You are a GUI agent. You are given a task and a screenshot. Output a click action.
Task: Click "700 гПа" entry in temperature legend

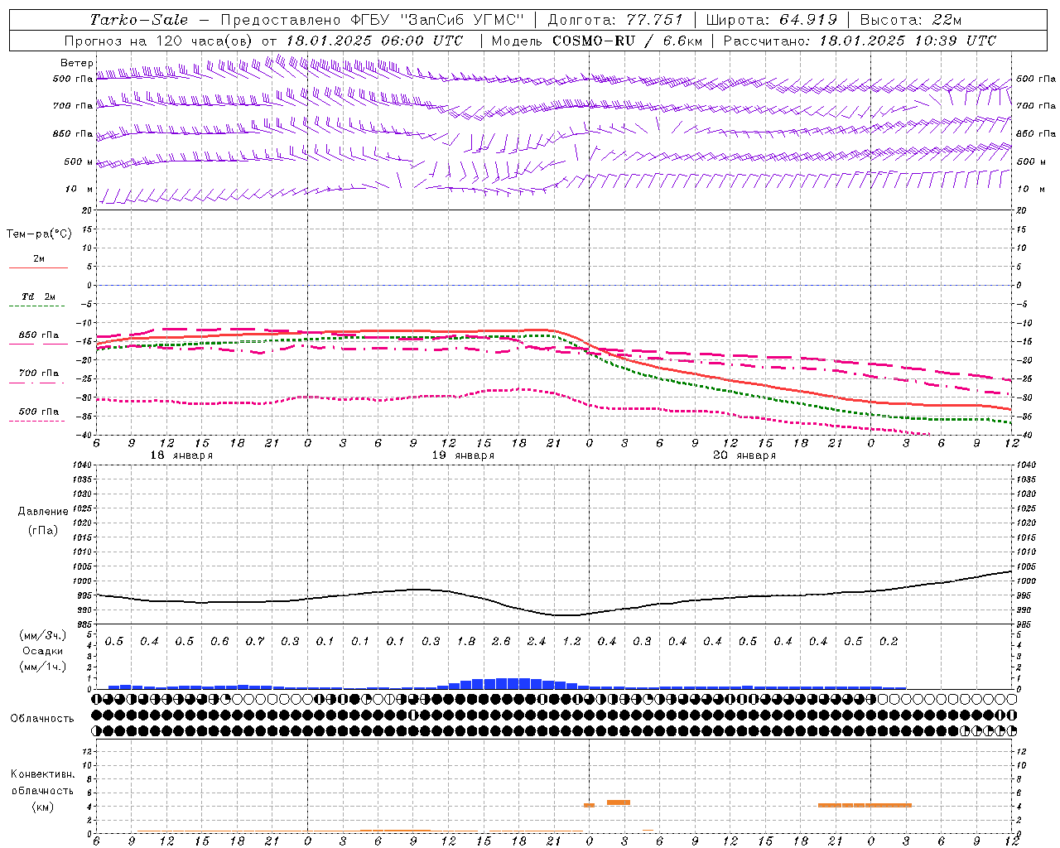(38, 373)
